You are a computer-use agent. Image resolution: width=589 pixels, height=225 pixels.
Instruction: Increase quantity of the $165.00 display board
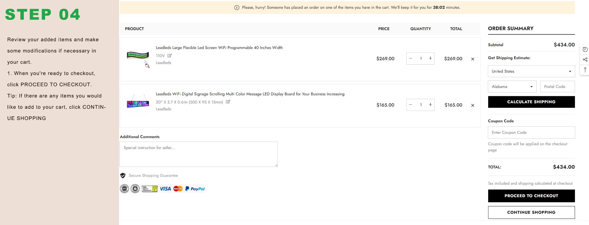430,105
